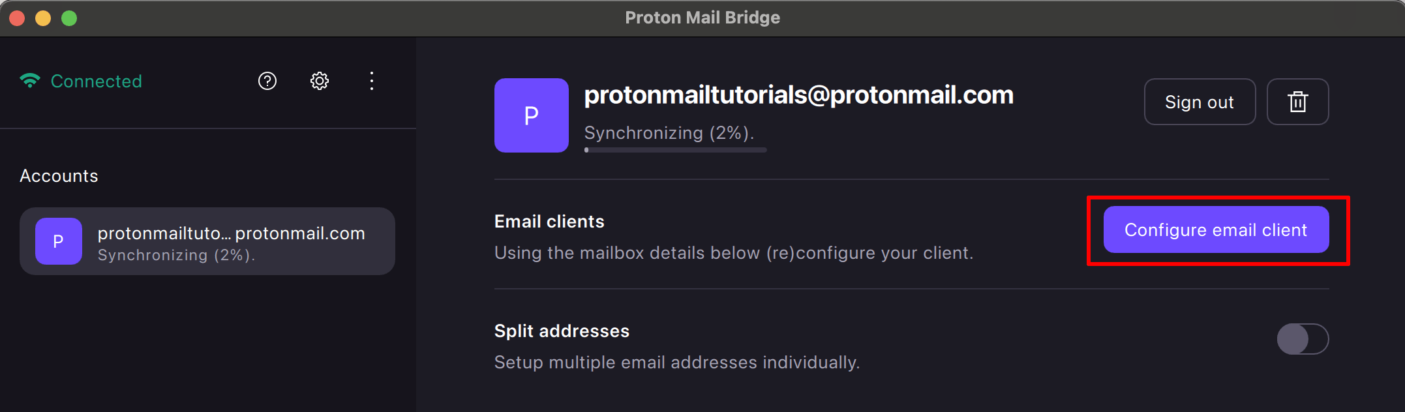Click the Proton Mail Bridge title bar
This screenshot has height=412, width=1405.
tap(702, 17)
